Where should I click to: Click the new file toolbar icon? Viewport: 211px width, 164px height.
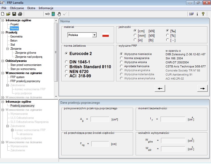(x=3, y=14)
